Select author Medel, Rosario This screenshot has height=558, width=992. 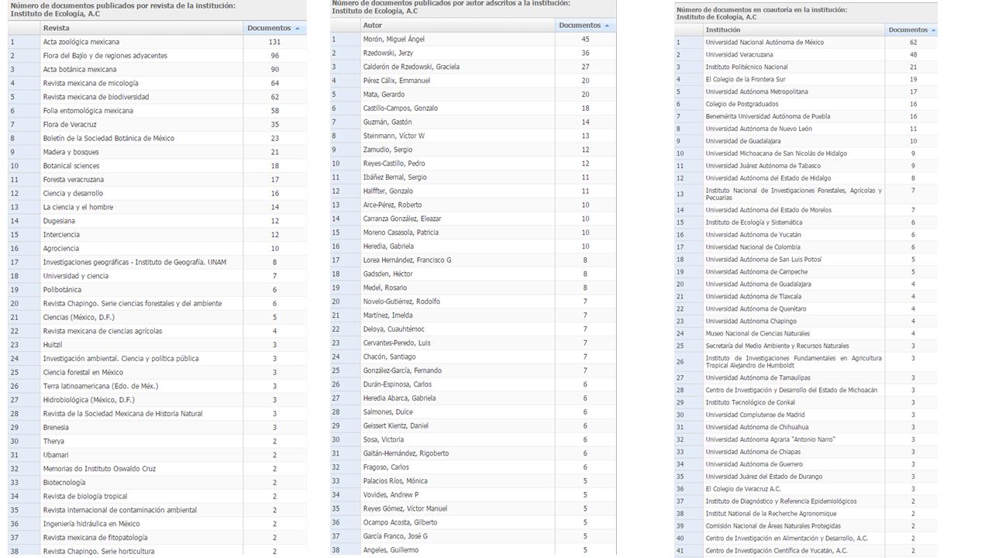473,288
